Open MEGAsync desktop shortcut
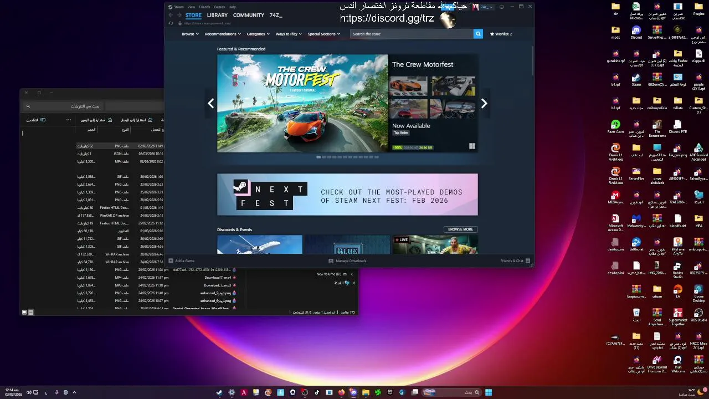This screenshot has height=399, width=709. [x=615, y=198]
